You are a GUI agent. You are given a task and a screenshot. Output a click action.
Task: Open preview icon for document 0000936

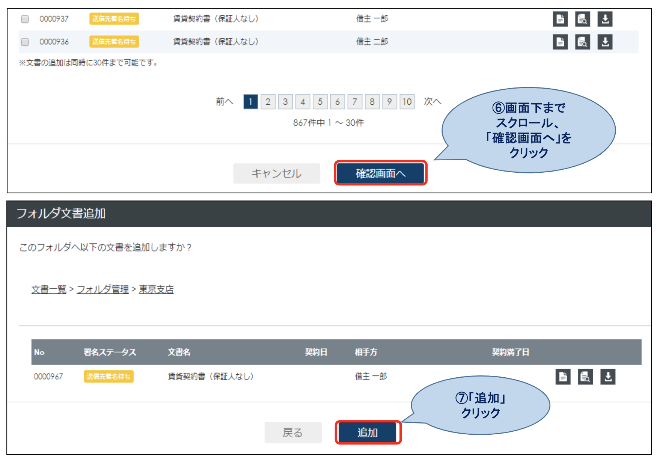click(x=583, y=42)
